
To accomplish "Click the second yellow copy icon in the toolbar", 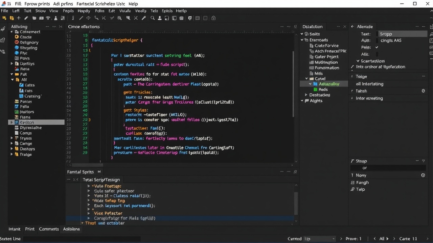I will 12,18.
